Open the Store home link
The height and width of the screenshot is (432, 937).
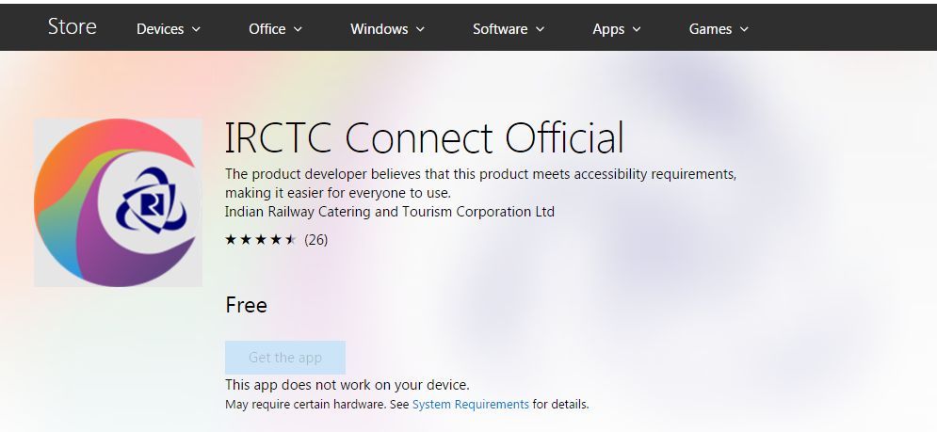72,27
